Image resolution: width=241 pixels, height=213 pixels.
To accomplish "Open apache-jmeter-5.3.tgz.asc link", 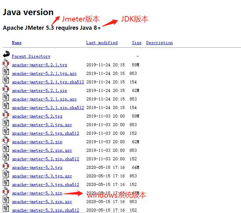I will [42, 176].
